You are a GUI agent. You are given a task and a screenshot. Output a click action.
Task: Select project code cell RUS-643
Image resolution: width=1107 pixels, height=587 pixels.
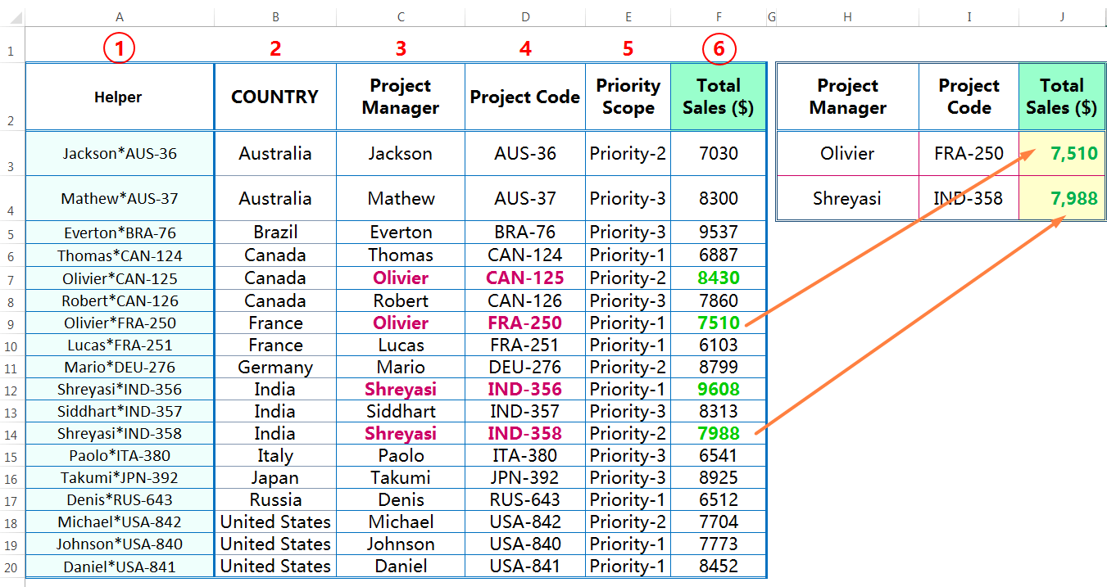tap(525, 499)
